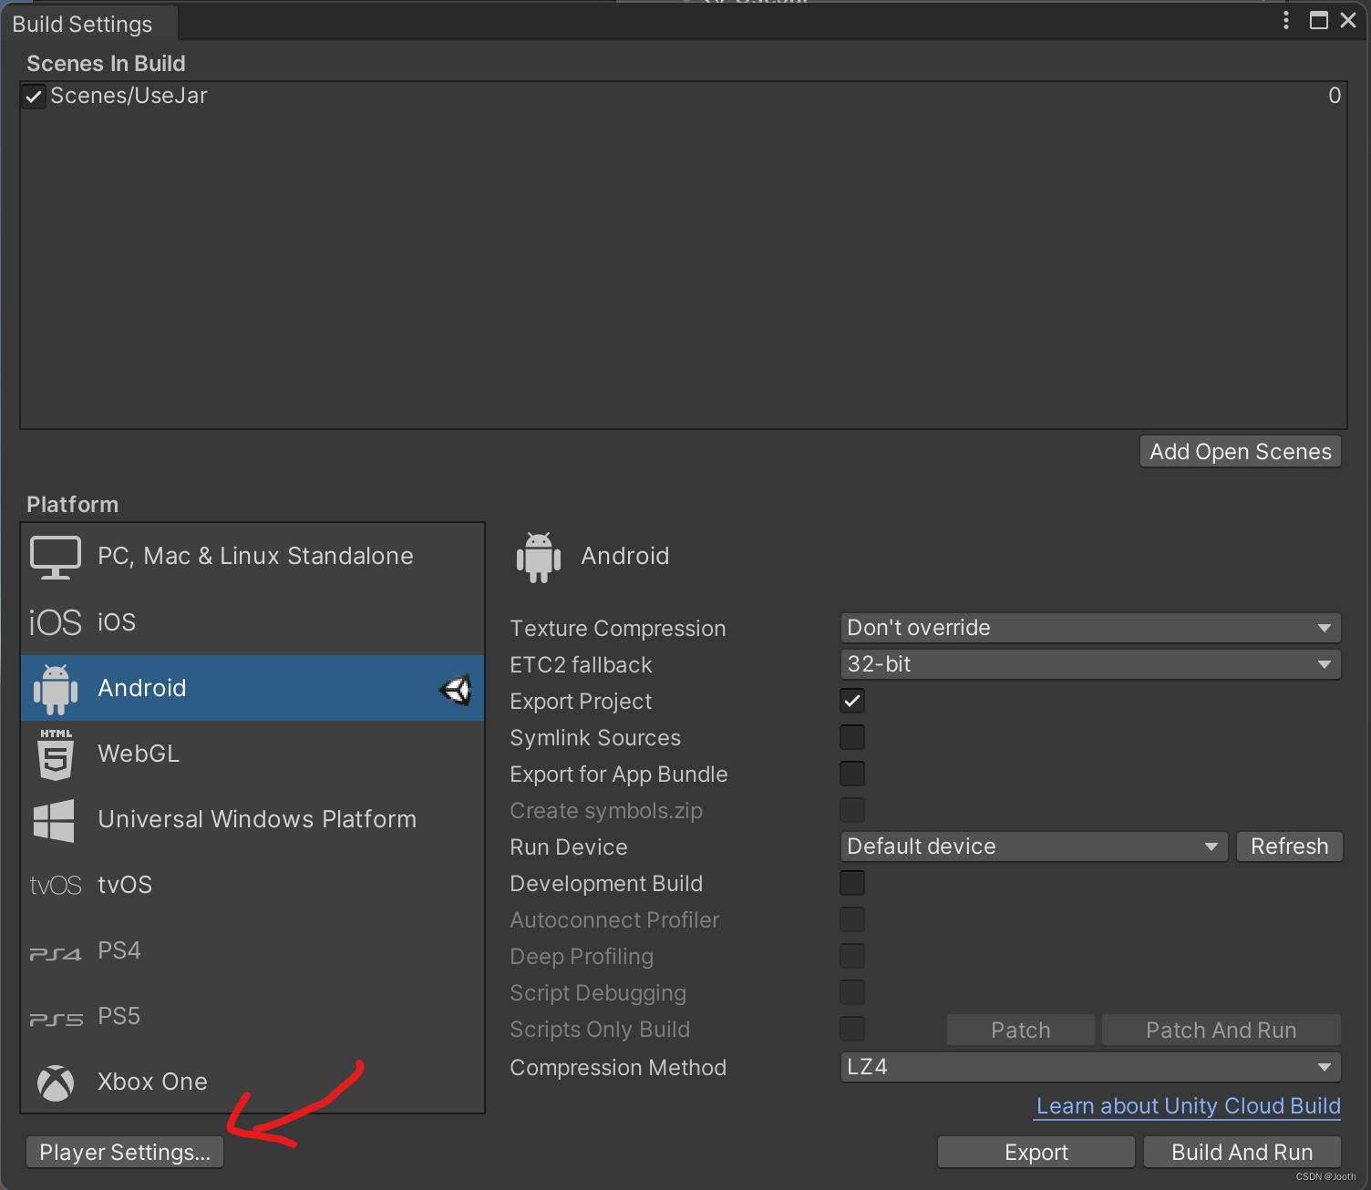This screenshot has width=1371, height=1190.
Task: Click Learn about Unity Cloud Build link
Action: click(x=1186, y=1105)
